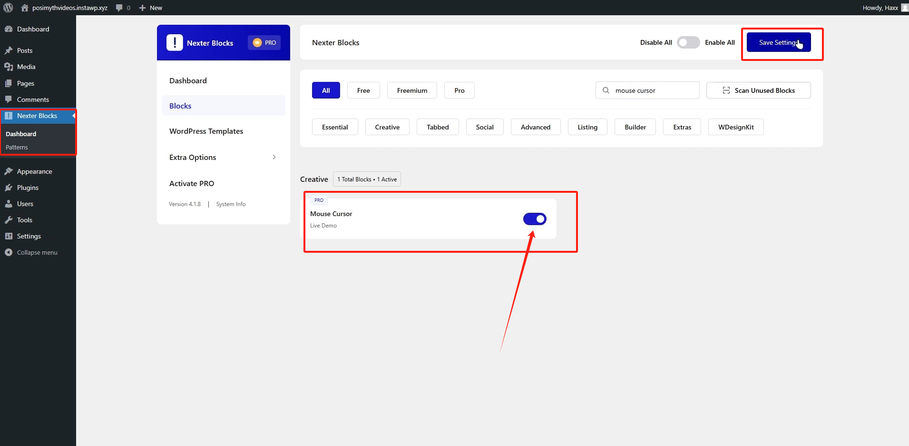Open Pages using the sidebar icon
This screenshot has width=909, height=446.
tap(10, 83)
